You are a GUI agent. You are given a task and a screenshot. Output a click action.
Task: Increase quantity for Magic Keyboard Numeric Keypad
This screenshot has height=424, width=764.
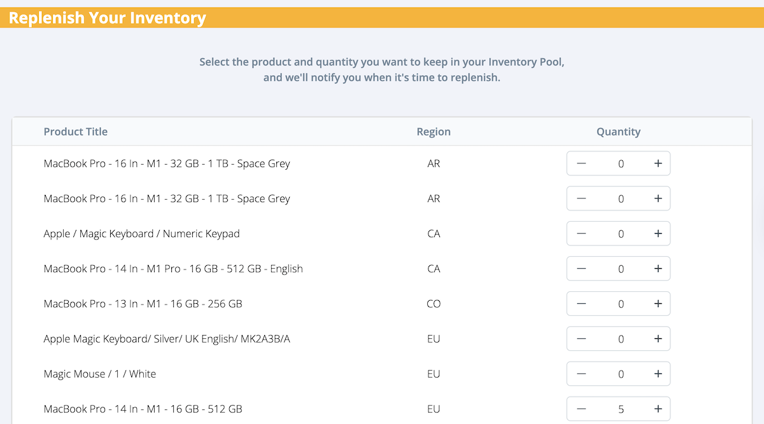[658, 234]
